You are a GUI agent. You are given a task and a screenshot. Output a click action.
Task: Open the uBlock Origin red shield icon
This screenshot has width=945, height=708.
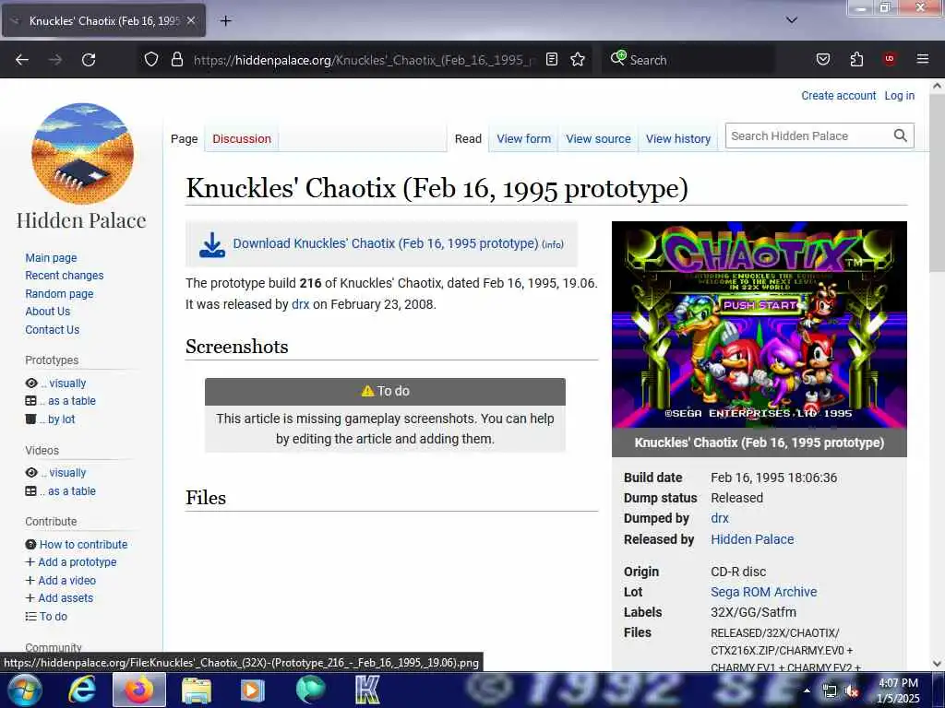(x=889, y=59)
